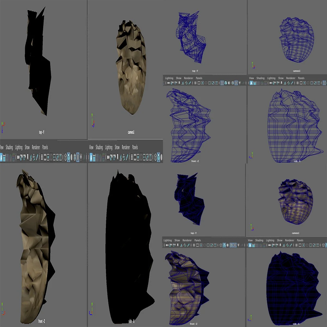Open Panels menu above large black side -X panel
The width and height of the screenshot is (327, 327).
click(x=135, y=147)
